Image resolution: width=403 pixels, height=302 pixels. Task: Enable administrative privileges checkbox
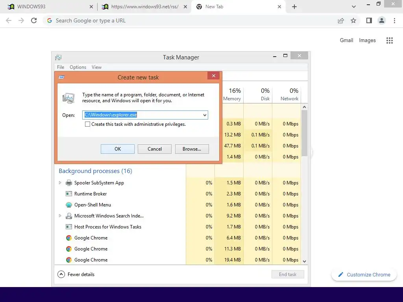click(88, 124)
